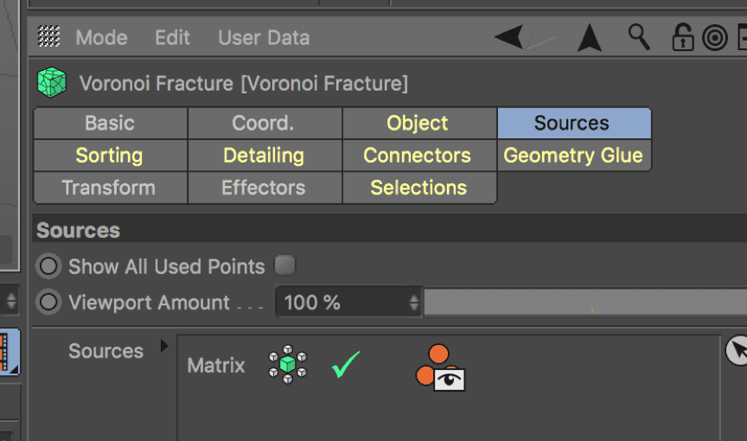747x441 pixels.
Task: Switch to the Geometry Glue tab
Action: 573,156
